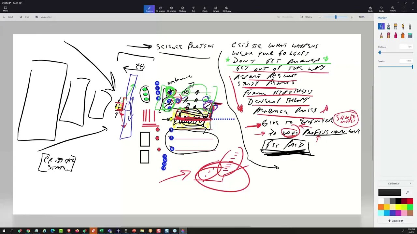The width and height of the screenshot is (417, 234).
Task: Click the current color preview swatch
Action: [x=389, y=192]
